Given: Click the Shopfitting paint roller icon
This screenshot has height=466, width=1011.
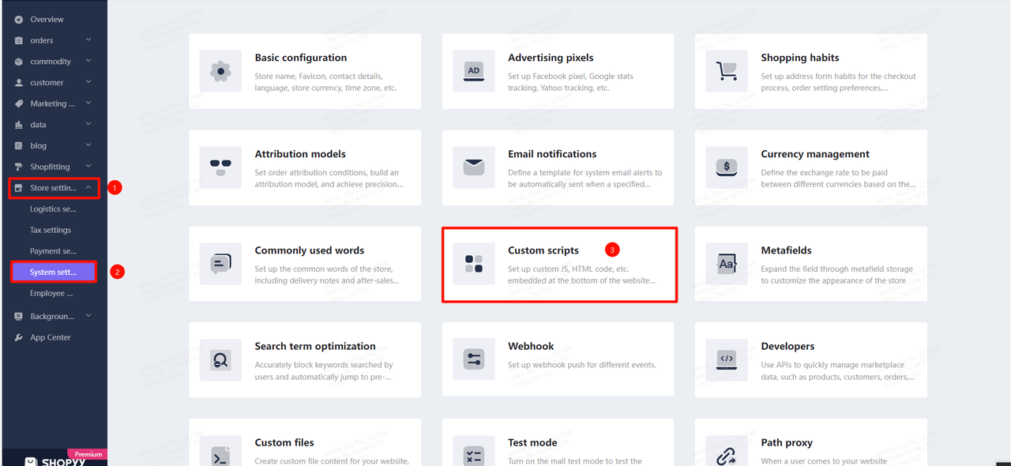Looking at the screenshot, I should coord(19,167).
